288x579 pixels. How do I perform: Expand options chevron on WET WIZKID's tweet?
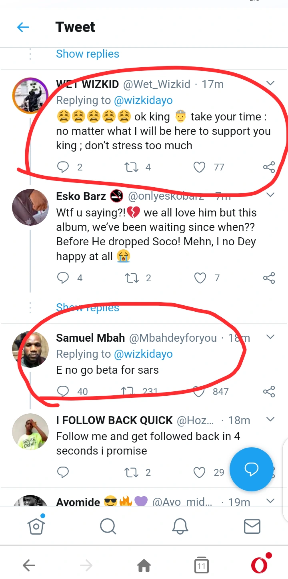(x=270, y=84)
